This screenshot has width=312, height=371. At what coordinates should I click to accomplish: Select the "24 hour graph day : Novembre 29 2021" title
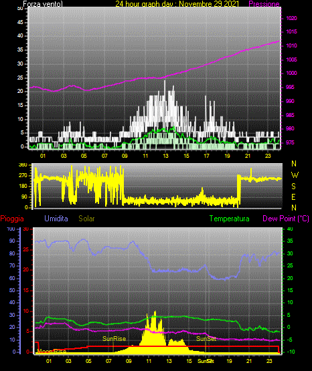tap(177, 4)
